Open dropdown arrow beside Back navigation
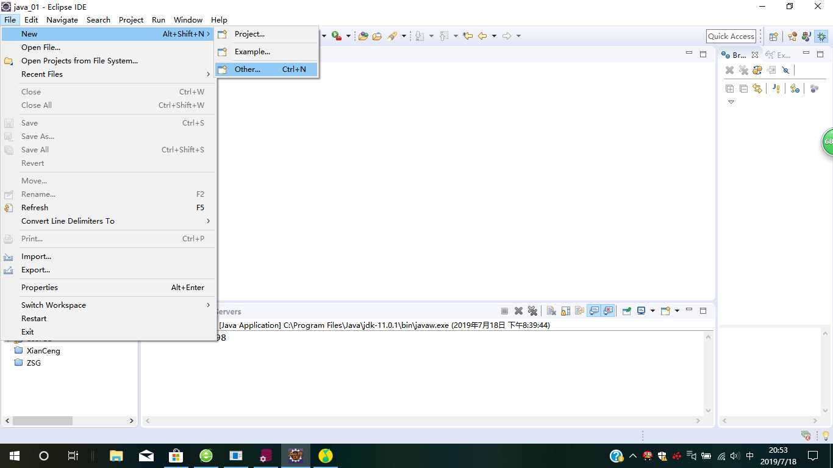The width and height of the screenshot is (833, 468). click(x=494, y=36)
